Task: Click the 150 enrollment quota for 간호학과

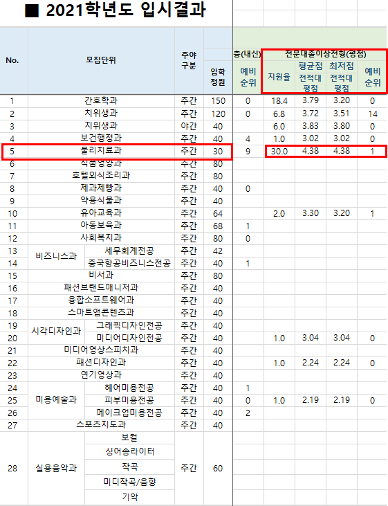Action: [x=218, y=101]
